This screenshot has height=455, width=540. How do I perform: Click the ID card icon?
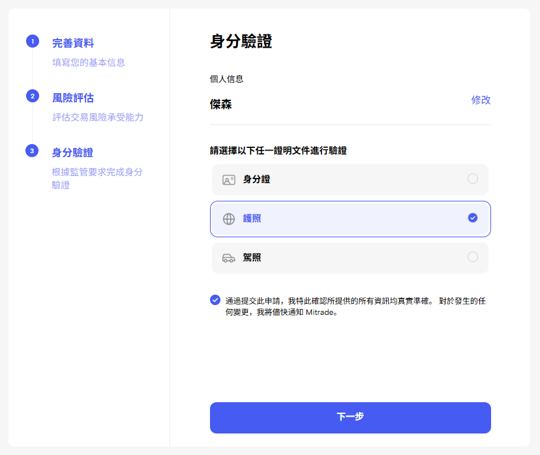[228, 179]
